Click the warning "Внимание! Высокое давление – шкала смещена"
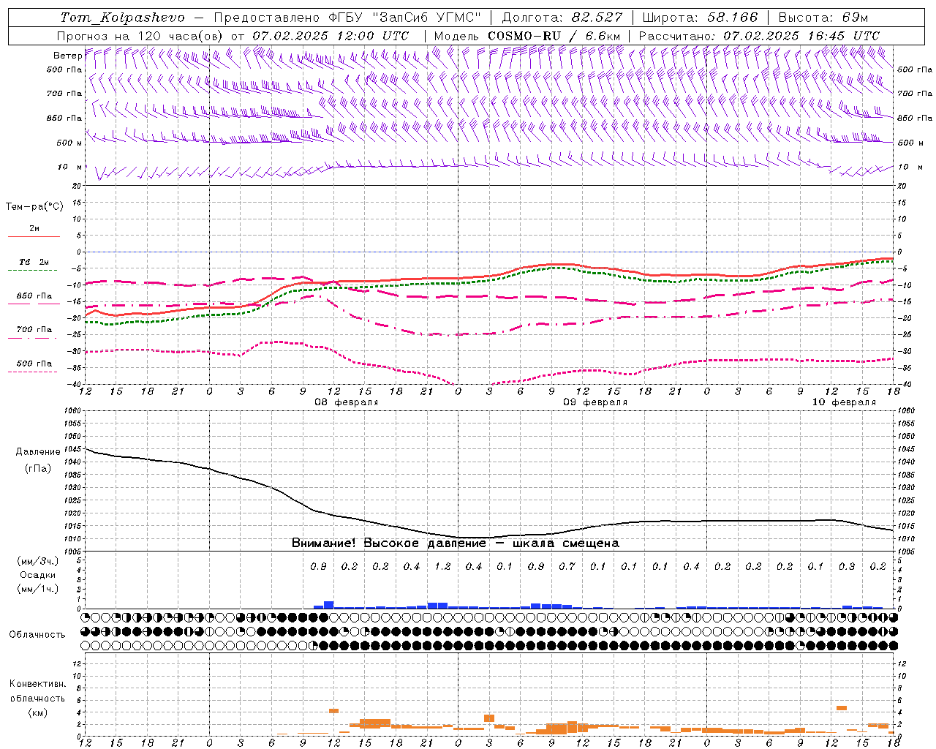 pos(456,543)
